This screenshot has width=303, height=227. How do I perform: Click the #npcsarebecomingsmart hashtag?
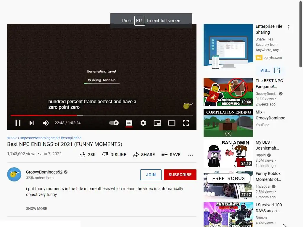click(40, 138)
